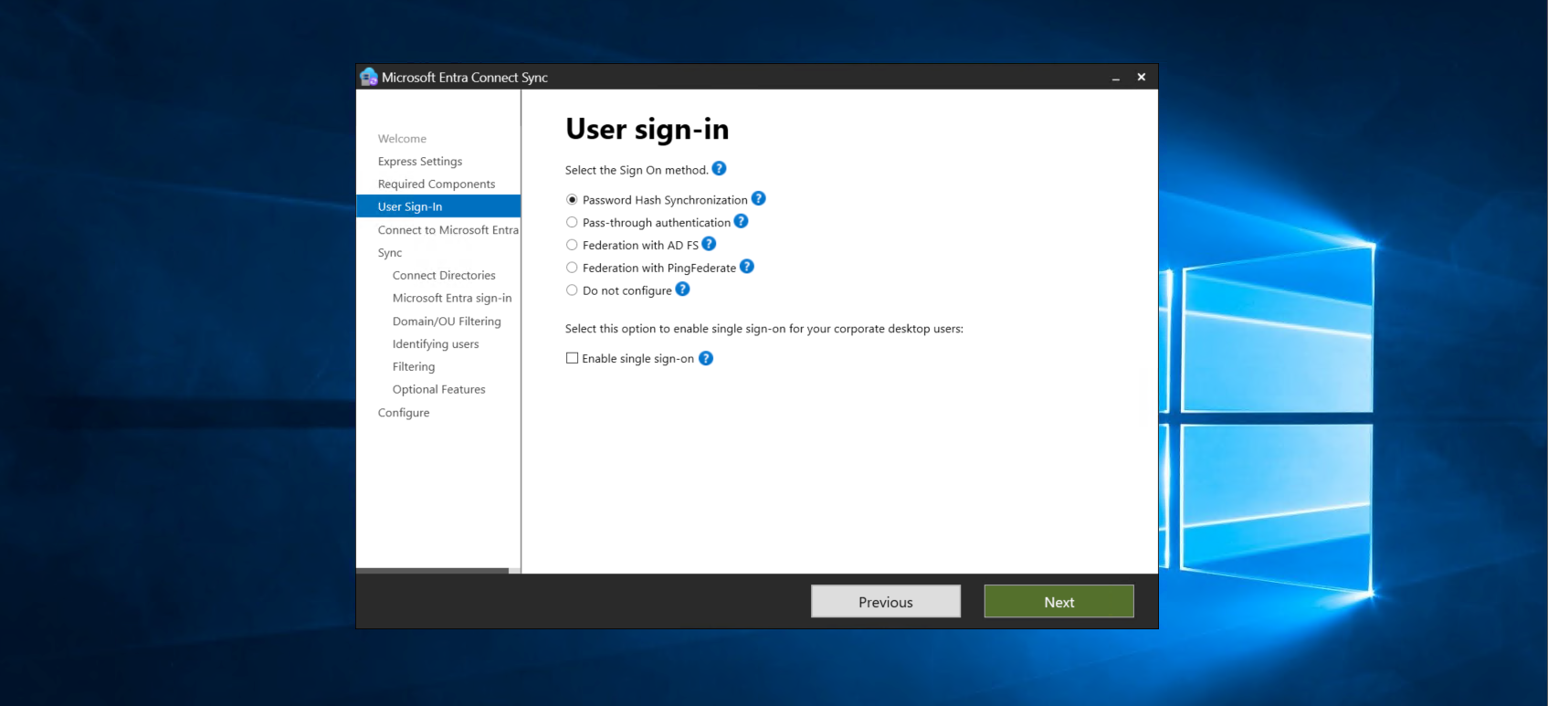Select Federation with AD FS option
1548x706 pixels.
(572, 245)
